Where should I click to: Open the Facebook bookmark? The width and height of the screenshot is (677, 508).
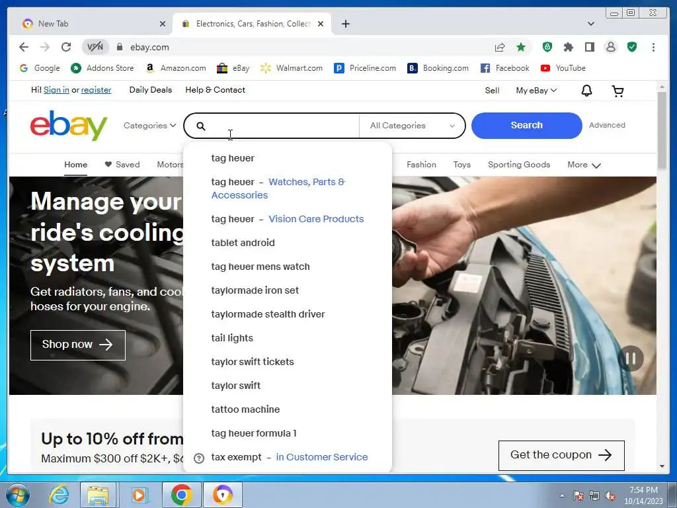[504, 68]
